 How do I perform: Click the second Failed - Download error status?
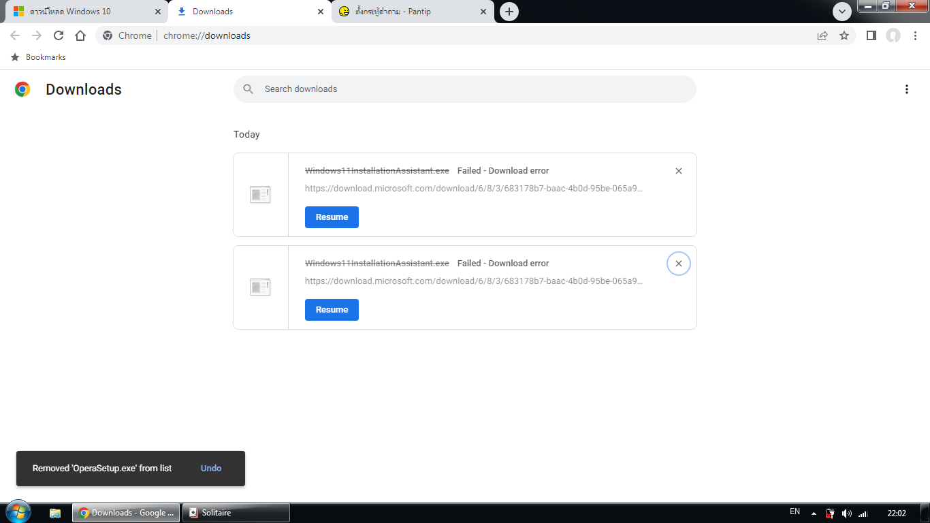click(503, 264)
